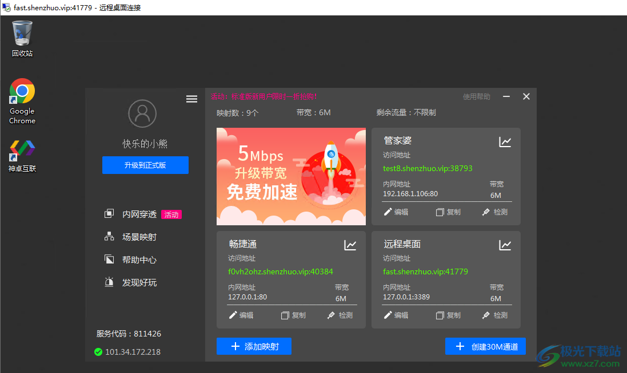Screen dimensions: 627x373
Task: Select 帮助中心 in the sidebar
Action: [139, 260]
